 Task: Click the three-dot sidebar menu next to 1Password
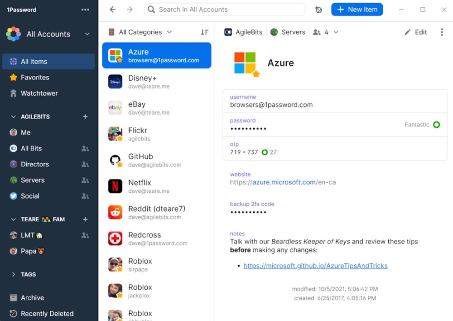[85, 10]
